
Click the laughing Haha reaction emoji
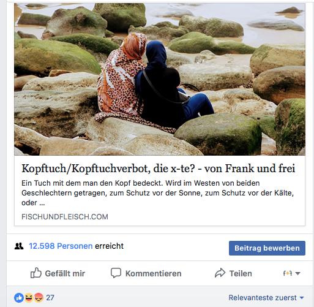[x=29, y=298]
